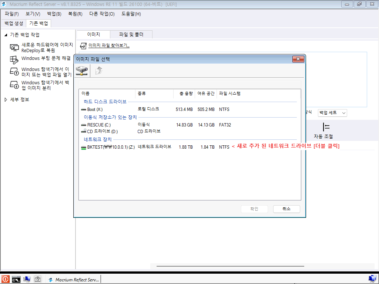Click the FAT32 file system cell
379x284 pixels.
pyautogui.click(x=225, y=125)
